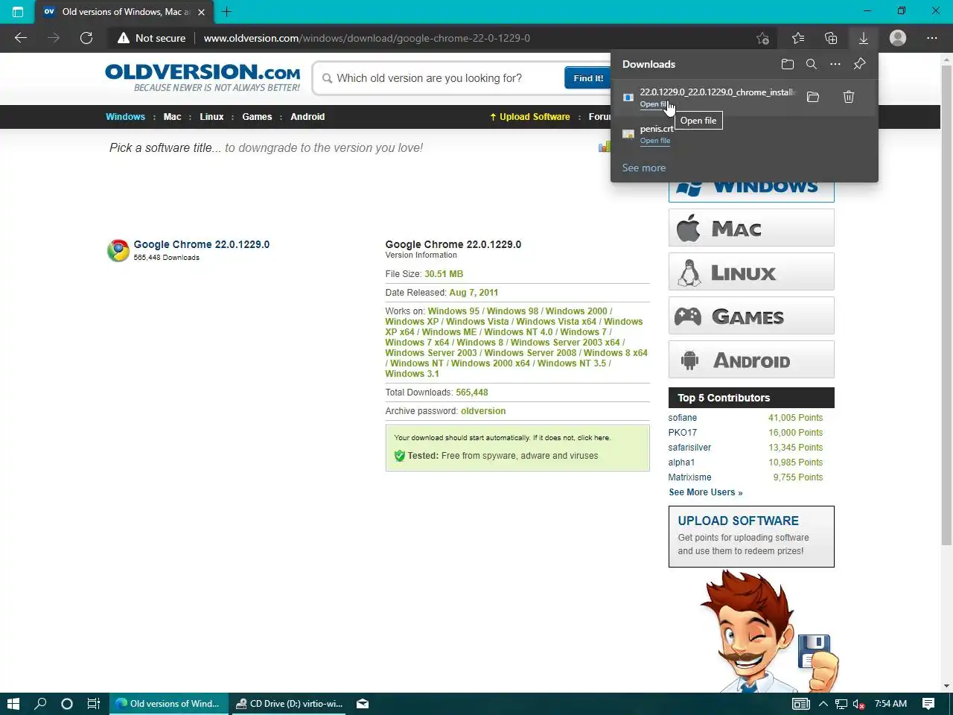Select Android in site navigation bar

click(x=307, y=117)
